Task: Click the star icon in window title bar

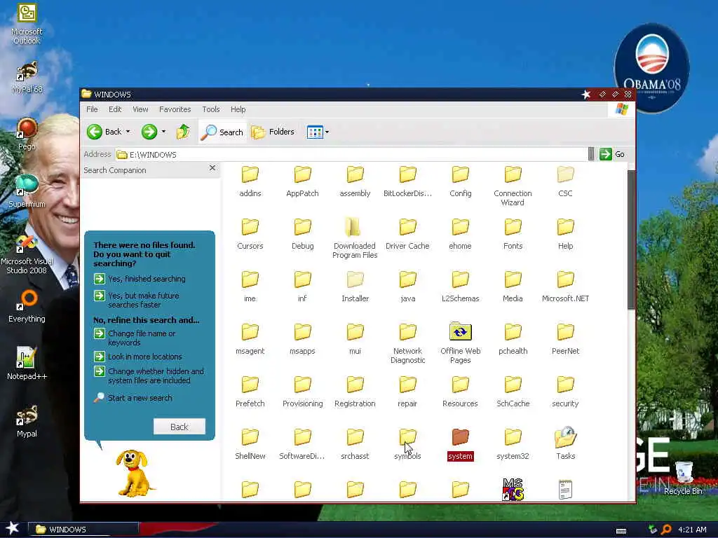Action: tap(585, 95)
